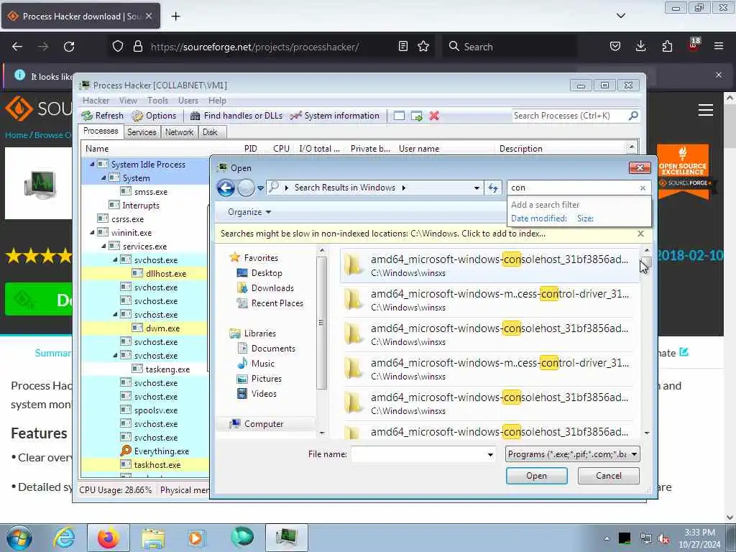Open the View menu
Screen dimensions: 736x552
(x=128, y=101)
